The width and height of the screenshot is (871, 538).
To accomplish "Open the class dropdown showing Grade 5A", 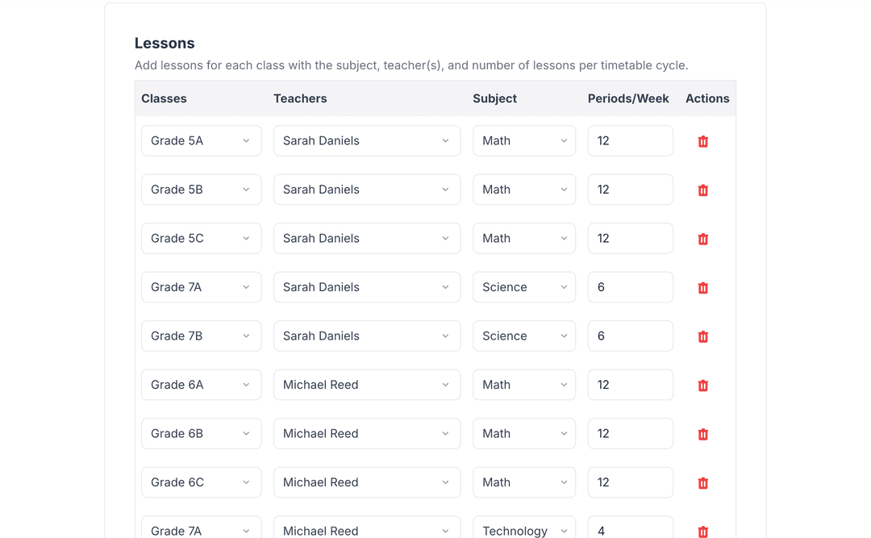I will (201, 140).
